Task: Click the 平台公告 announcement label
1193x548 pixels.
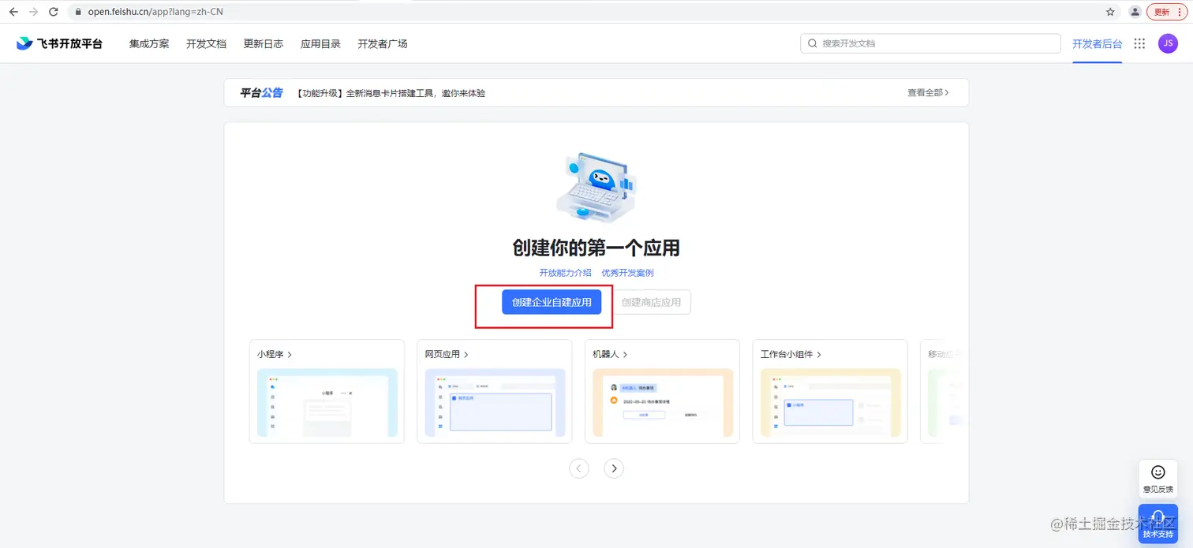Action: (261, 93)
